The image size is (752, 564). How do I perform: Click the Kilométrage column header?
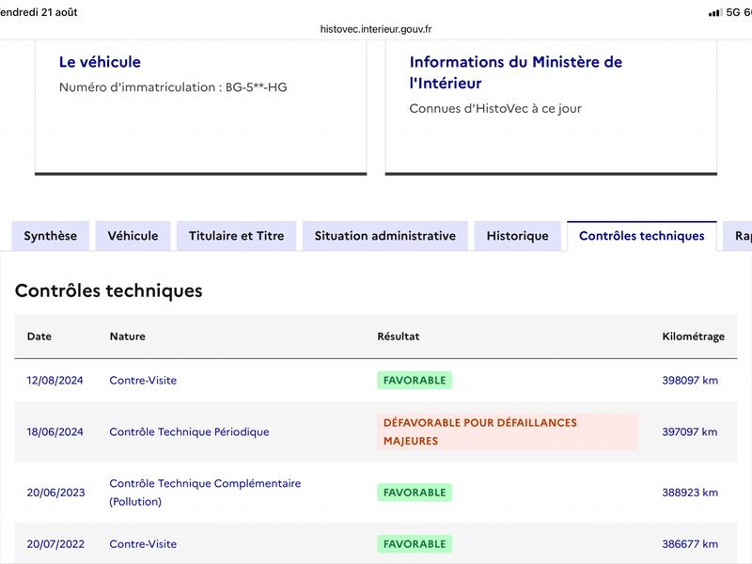click(694, 337)
